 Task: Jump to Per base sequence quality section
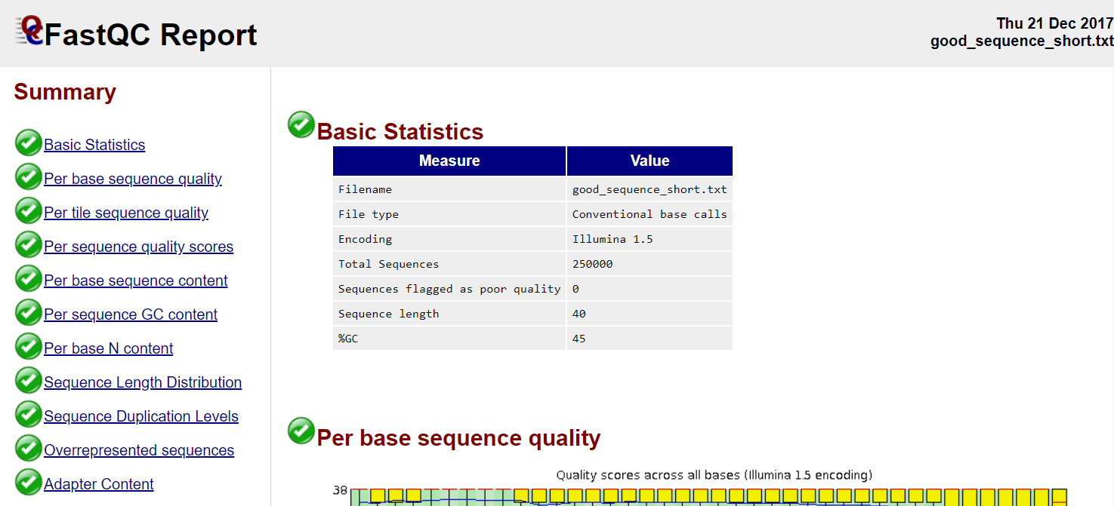point(133,179)
